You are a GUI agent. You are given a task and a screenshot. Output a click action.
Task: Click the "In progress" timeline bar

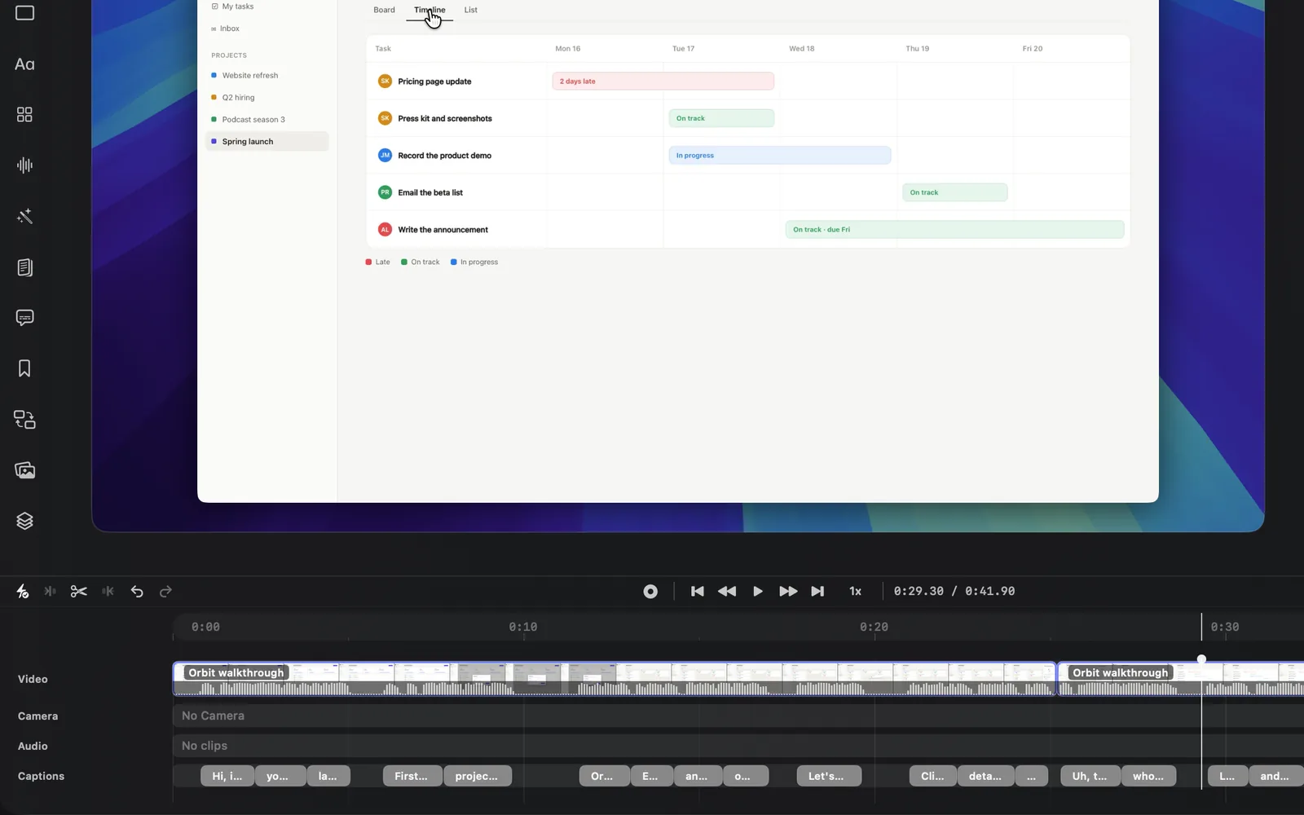779,156
